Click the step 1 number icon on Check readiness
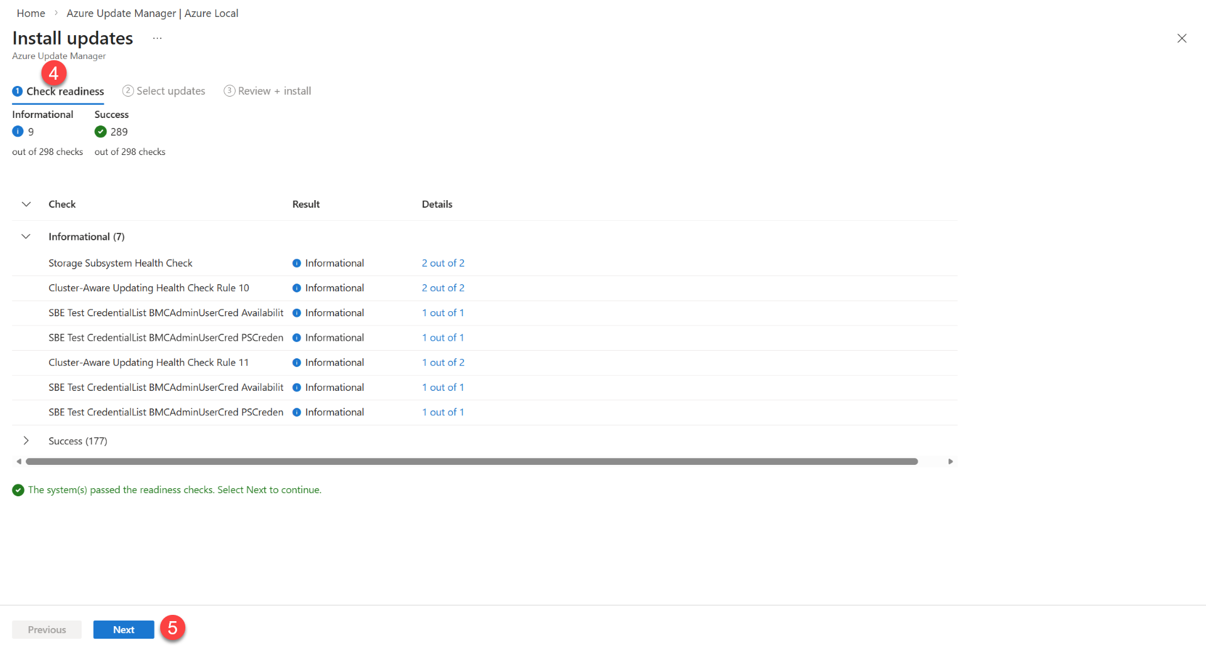1206x650 pixels. (x=17, y=92)
